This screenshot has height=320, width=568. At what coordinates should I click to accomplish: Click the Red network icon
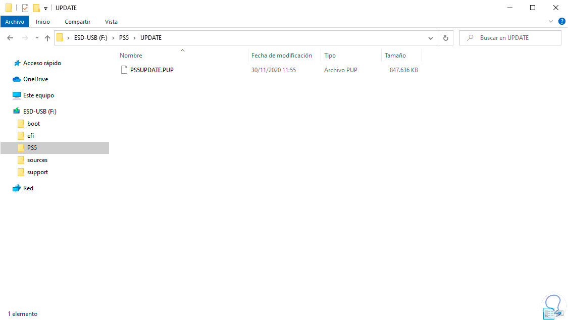pyautogui.click(x=17, y=188)
